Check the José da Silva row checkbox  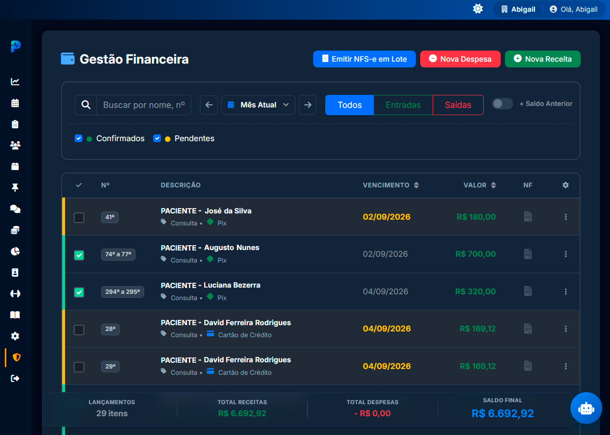click(79, 218)
